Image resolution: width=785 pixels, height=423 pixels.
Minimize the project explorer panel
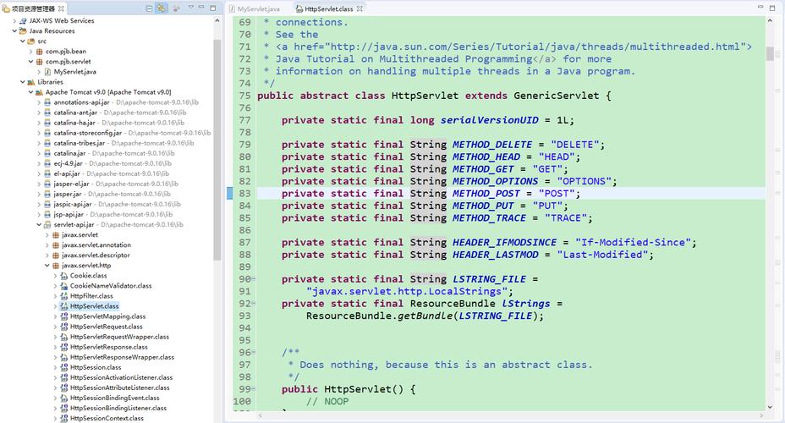pos(201,8)
